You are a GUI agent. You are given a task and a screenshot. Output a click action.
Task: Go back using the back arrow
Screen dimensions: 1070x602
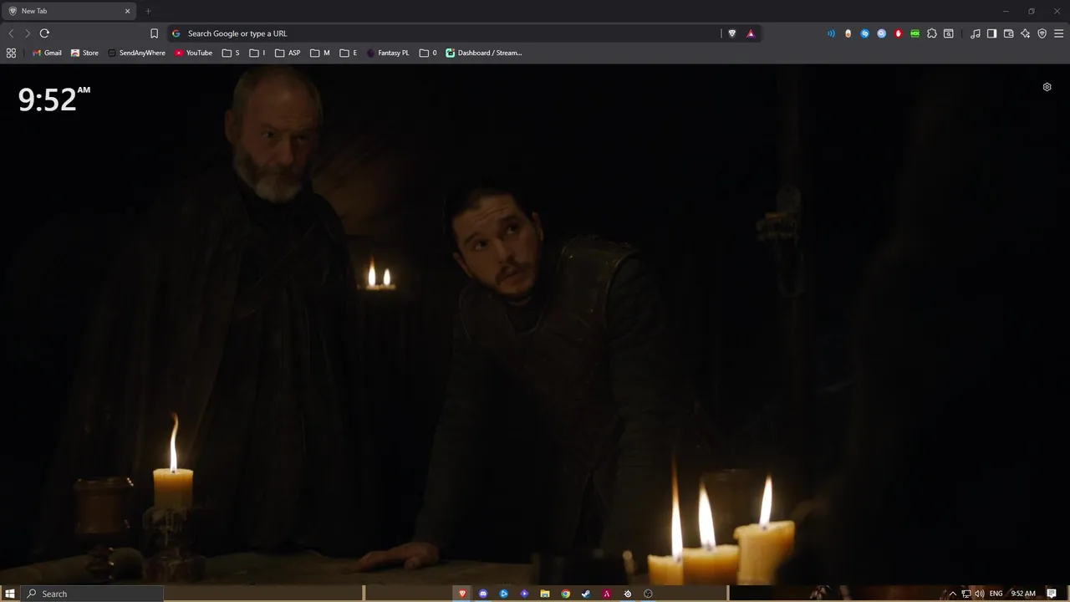pos(11,33)
